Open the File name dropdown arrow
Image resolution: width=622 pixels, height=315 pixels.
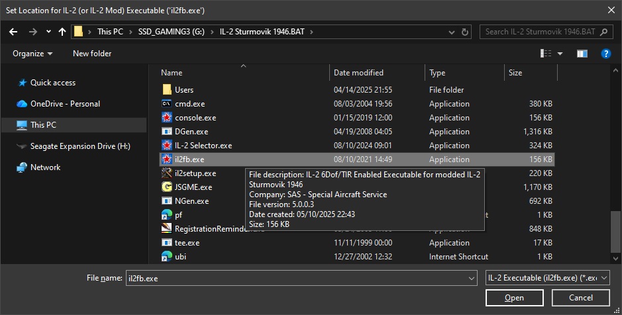tap(472, 278)
